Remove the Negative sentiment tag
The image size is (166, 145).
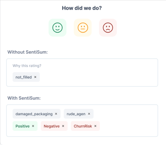63,126
